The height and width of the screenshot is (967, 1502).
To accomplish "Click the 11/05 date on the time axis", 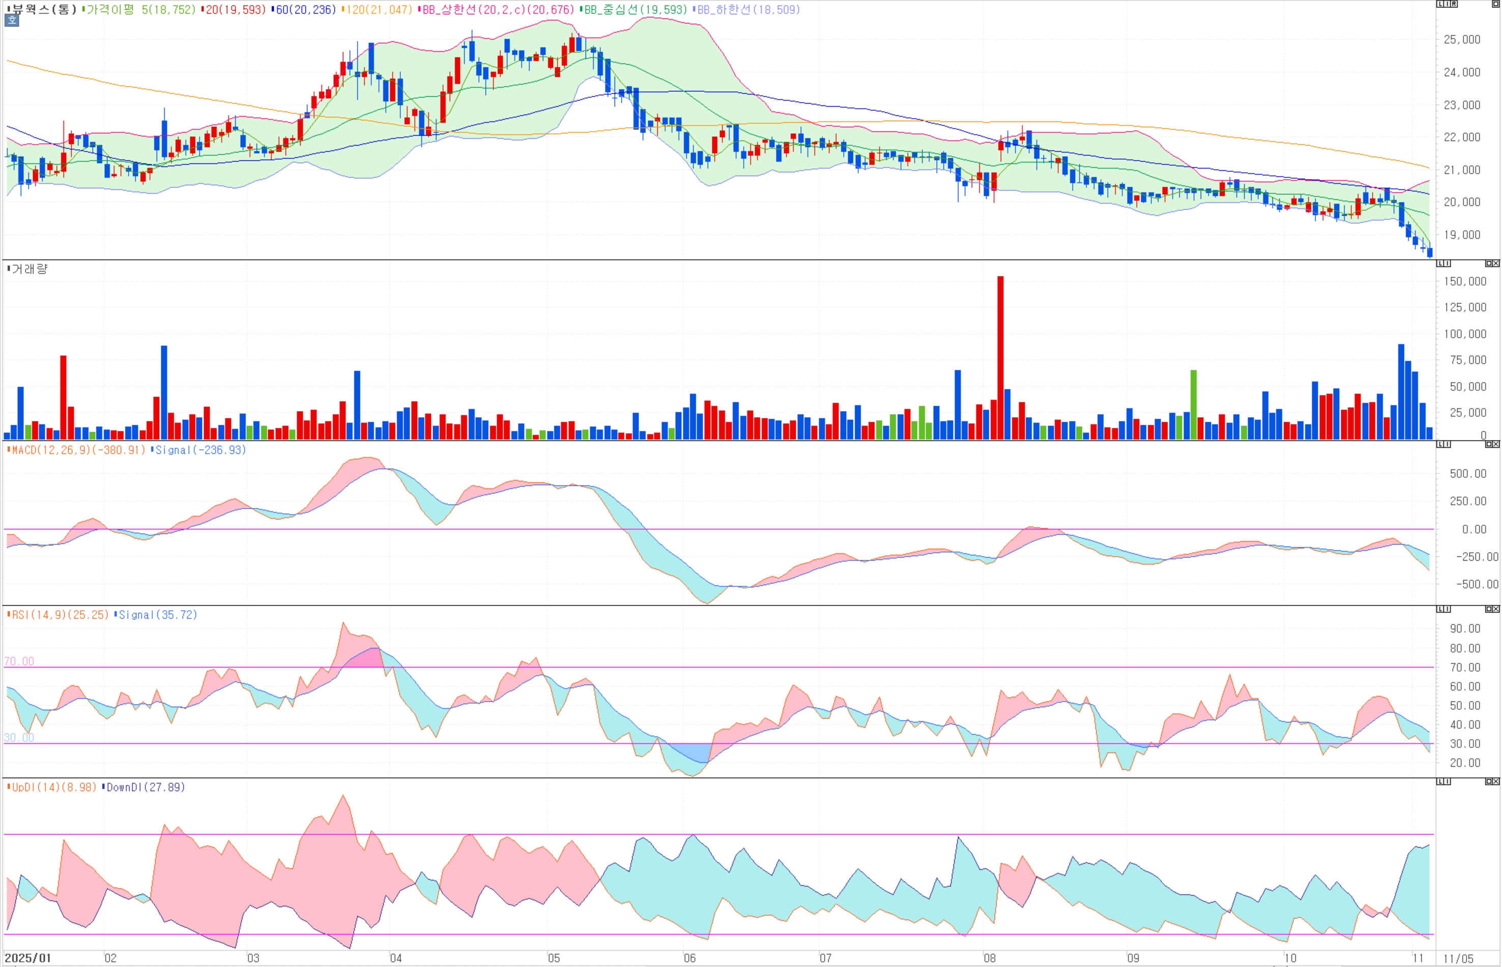I will coord(1458,958).
